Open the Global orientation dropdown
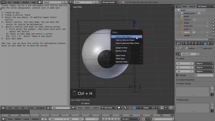The width and height of the screenshot is (215, 121). tap(148, 108)
